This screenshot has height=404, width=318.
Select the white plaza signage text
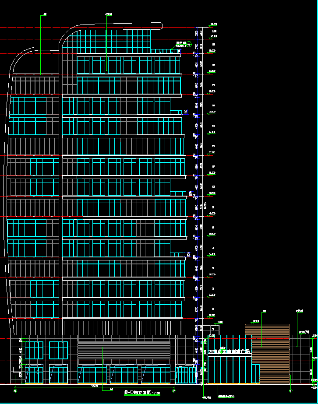pos(229,351)
